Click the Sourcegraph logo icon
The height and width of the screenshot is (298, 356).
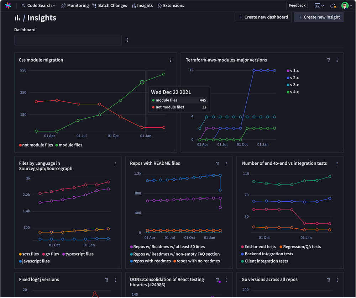click(x=8, y=5)
